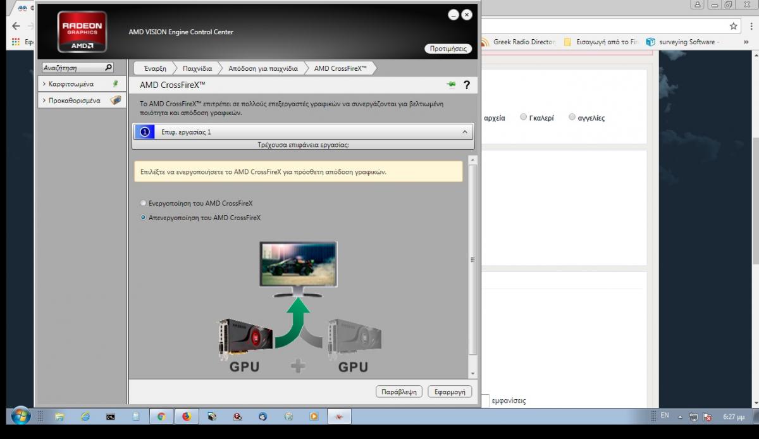The width and height of the screenshot is (759, 439).
Task: Select the Γκαλερί radio button in Chrome
Action: [x=523, y=117]
